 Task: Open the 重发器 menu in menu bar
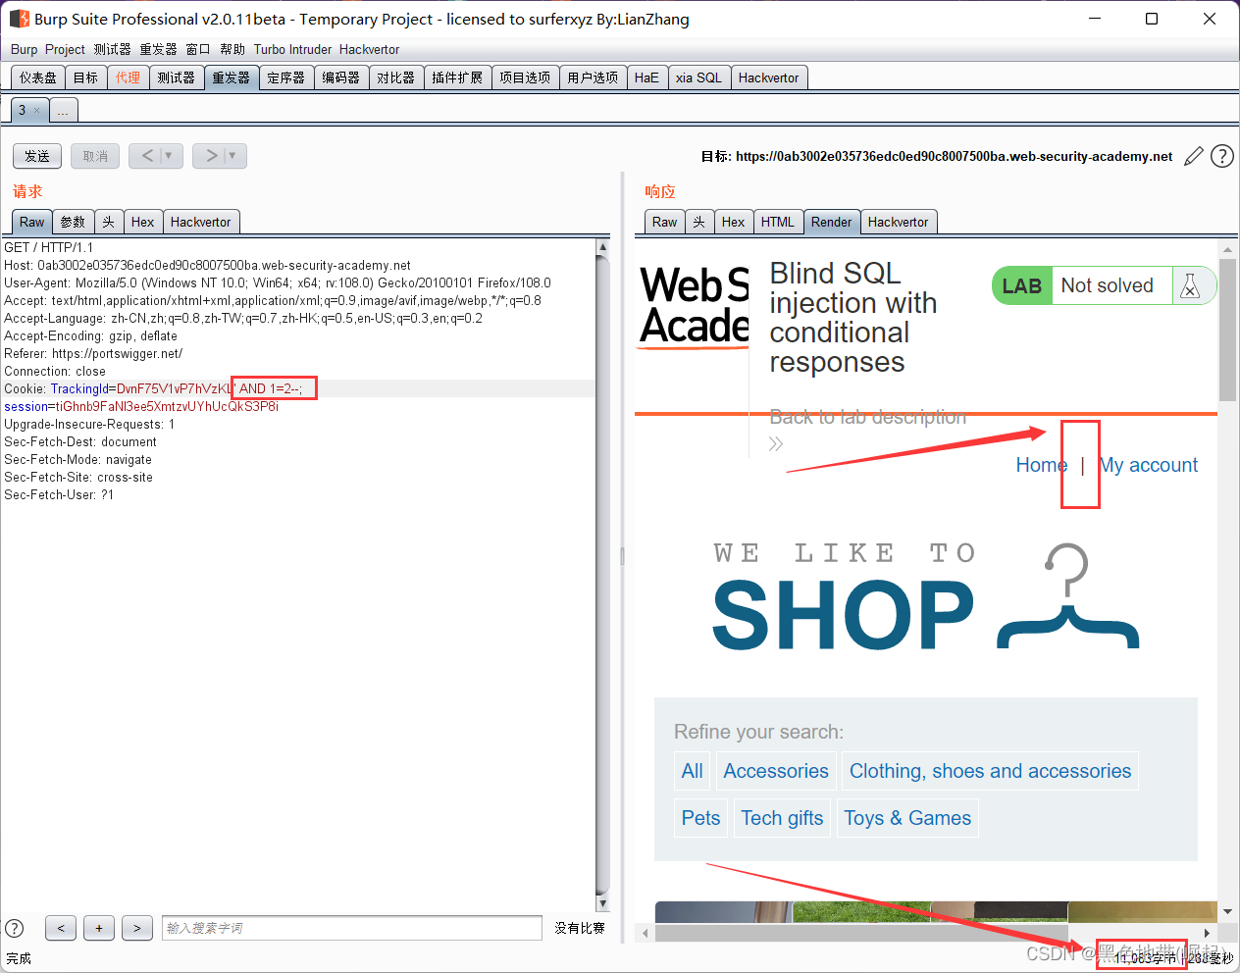pos(158,49)
